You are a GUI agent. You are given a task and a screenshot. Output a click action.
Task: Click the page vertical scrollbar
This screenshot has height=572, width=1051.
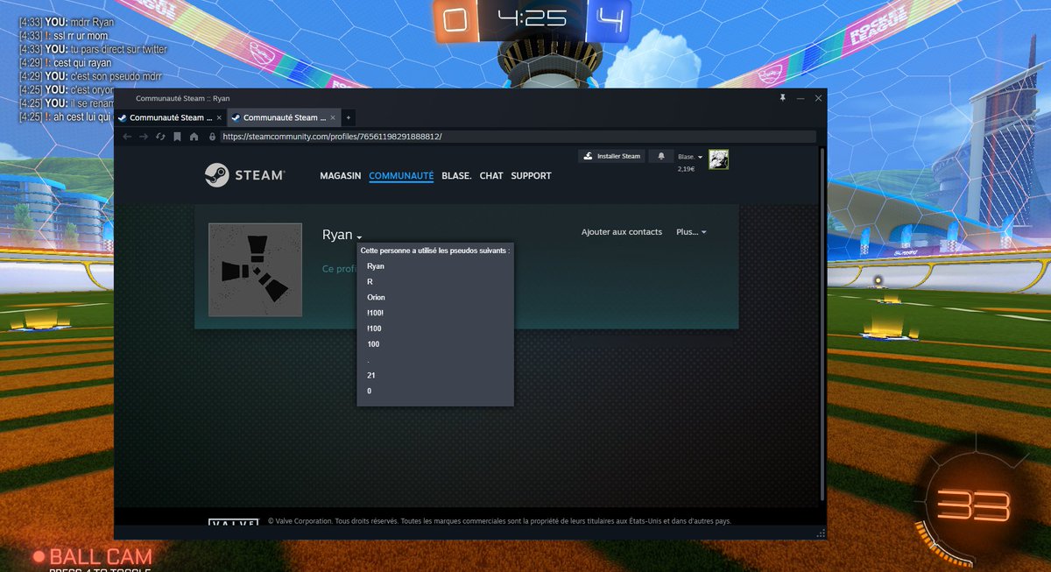(x=822, y=324)
